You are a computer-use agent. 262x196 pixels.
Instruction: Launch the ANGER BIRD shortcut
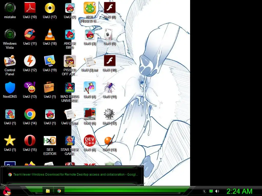pyautogui.click(x=70, y=39)
